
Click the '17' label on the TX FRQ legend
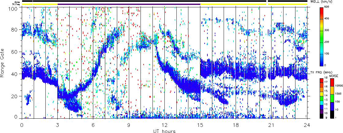[x=326, y=82]
